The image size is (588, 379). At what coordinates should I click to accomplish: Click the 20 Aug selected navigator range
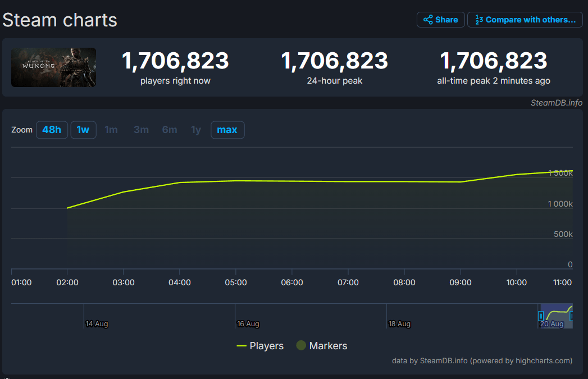coord(557,316)
